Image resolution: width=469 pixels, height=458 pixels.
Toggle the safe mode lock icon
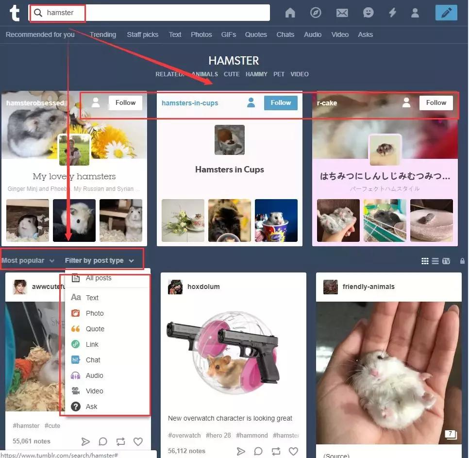click(462, 261)
